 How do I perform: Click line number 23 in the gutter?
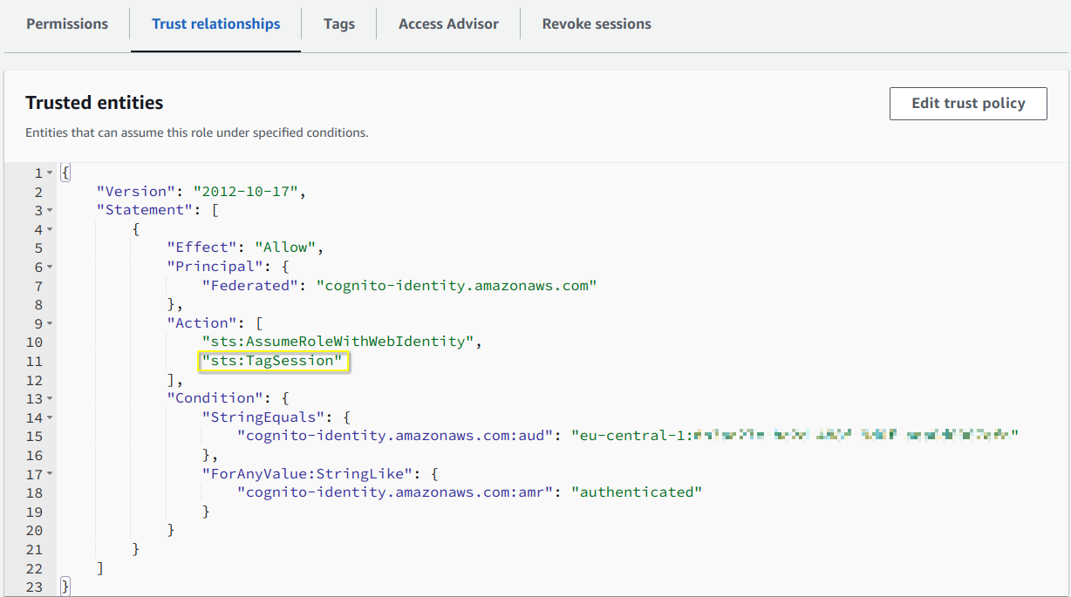click(x=34, y=587)
